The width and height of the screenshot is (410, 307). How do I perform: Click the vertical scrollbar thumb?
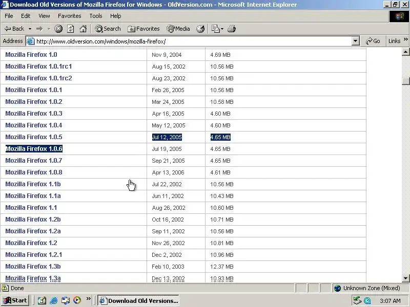(x=405, y=81)
